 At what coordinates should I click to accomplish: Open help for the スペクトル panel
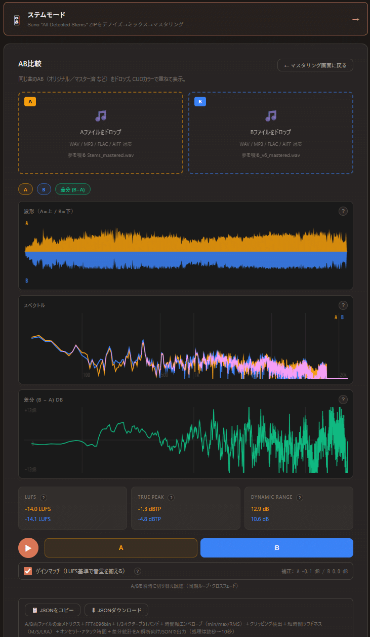click(343, 305)
